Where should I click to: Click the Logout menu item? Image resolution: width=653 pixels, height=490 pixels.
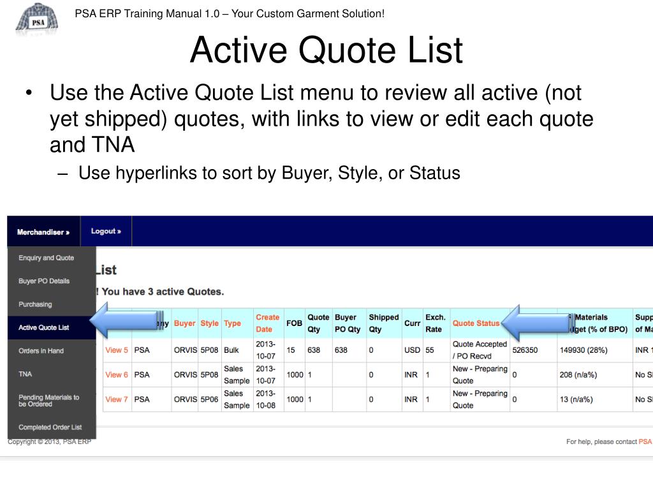(106, 231)
